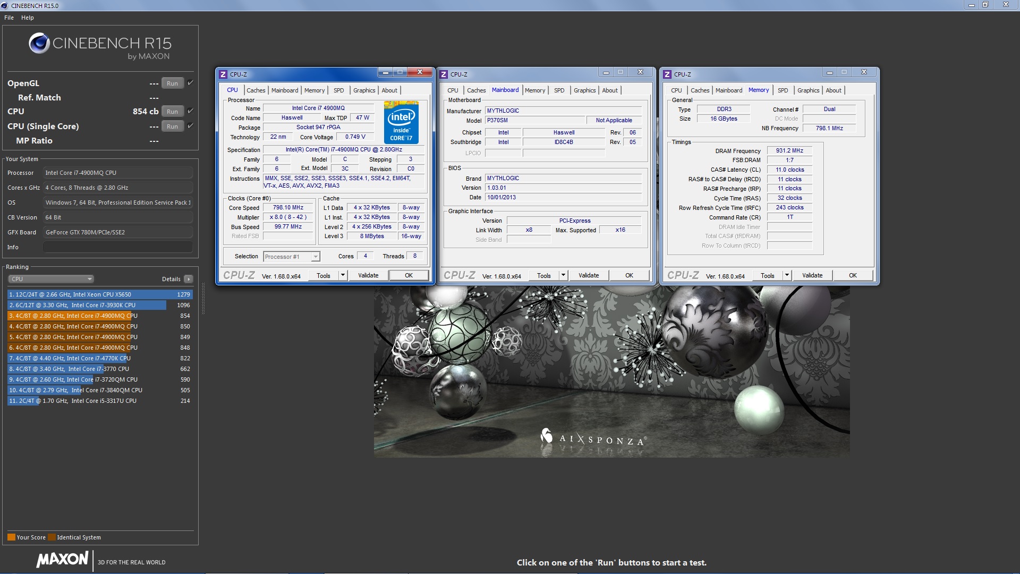
Task: Click the CPU-Z icon in the Mainboard window title bar
Action: (444, 74)
